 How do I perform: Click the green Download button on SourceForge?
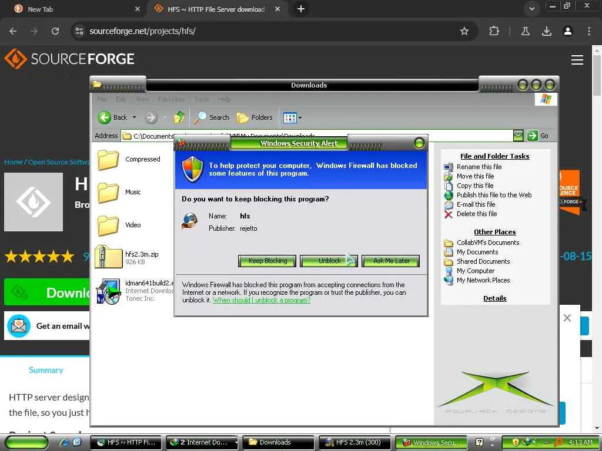pos(47,292)
